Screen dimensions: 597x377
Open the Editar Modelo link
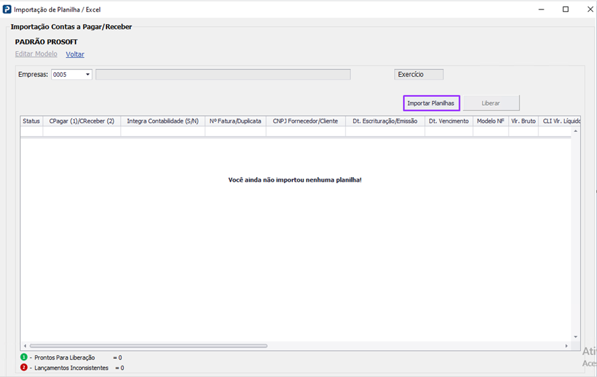36,54
